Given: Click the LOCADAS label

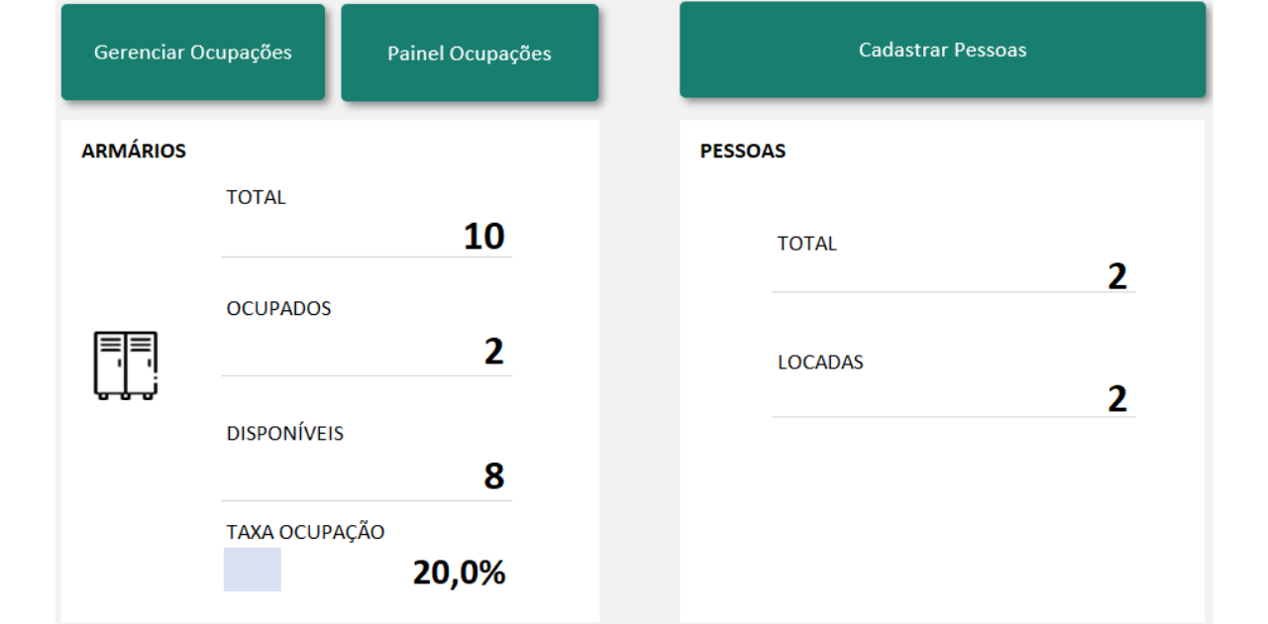Looking at the screenshot, I should coord(820,363).
